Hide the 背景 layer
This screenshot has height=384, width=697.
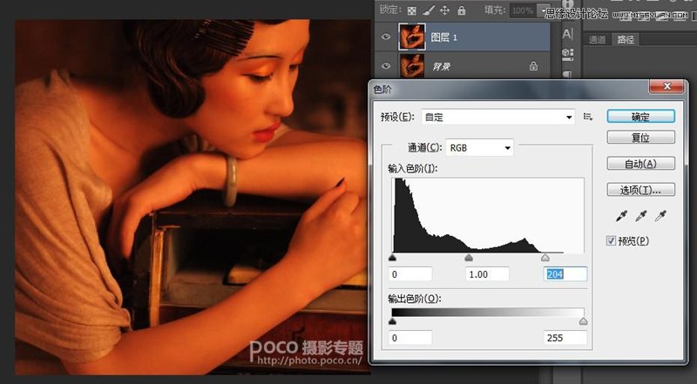[386, 66]
